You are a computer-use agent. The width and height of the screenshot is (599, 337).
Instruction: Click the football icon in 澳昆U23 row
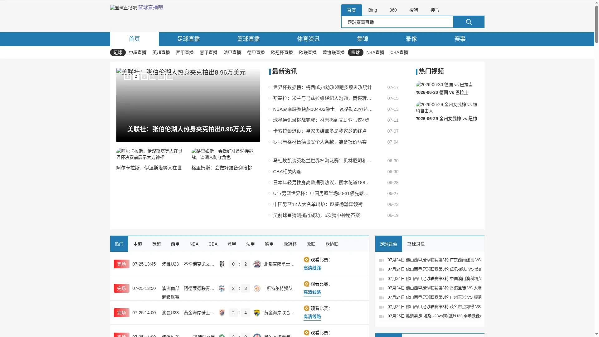point(306,308)
